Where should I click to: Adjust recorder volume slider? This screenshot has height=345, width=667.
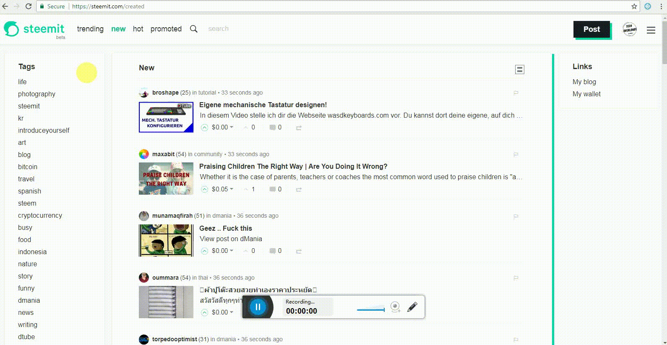[x=370, y=310]
